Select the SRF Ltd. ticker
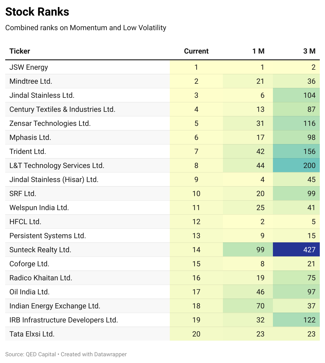This screenshot has width=325, height=363. click(23, 193)
